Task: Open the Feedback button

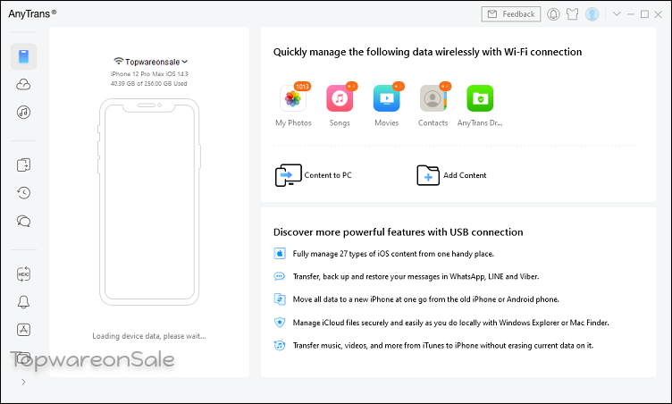Action: pos(511,14)
